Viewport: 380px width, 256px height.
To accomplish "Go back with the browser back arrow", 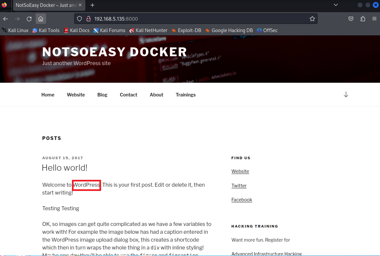I will [6, 19].
